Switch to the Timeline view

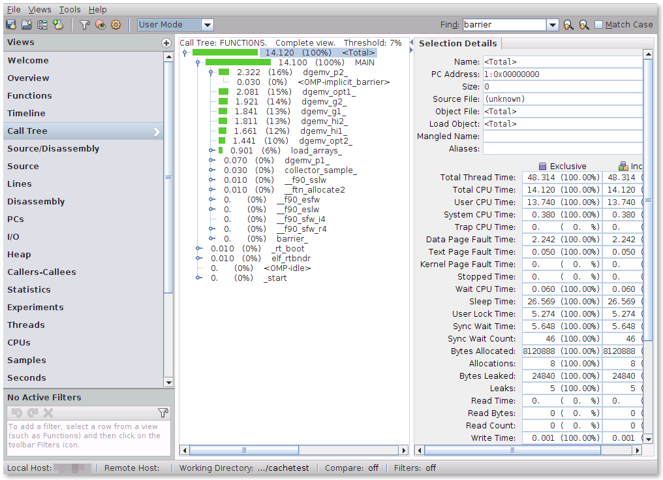26,113
